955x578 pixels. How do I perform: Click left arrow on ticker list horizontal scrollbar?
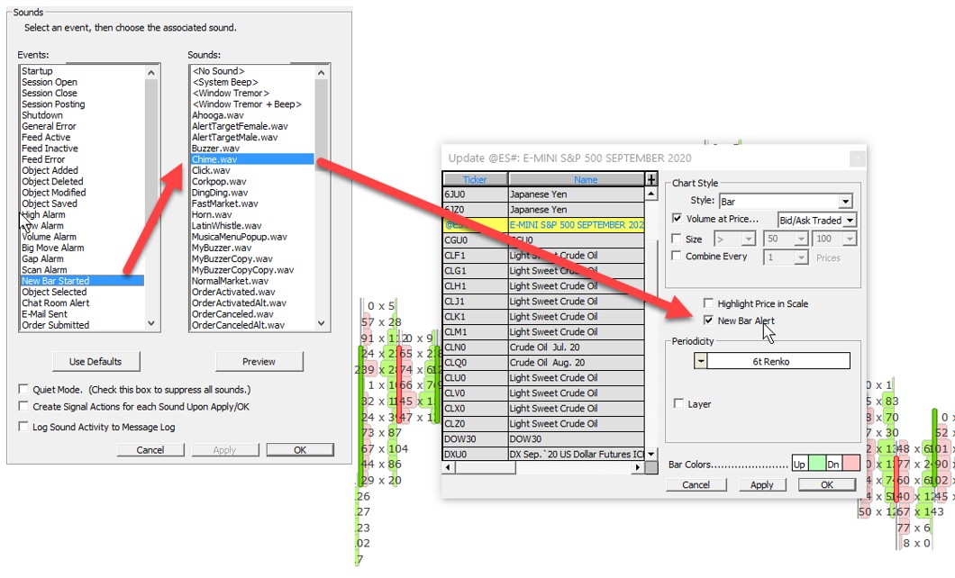pyautogui.click(x=448, y=467)
